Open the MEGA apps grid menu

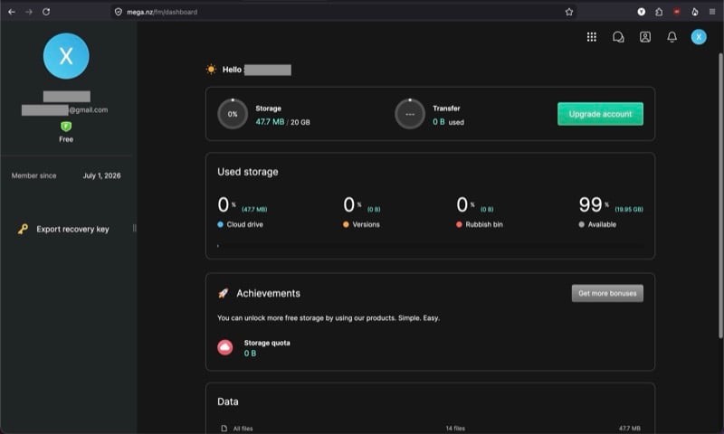(x=592, y=37)
